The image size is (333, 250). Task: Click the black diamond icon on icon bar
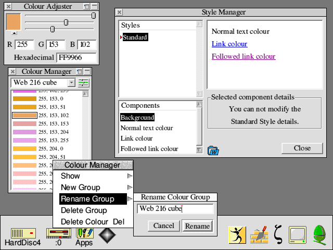[x=107, y=235]
